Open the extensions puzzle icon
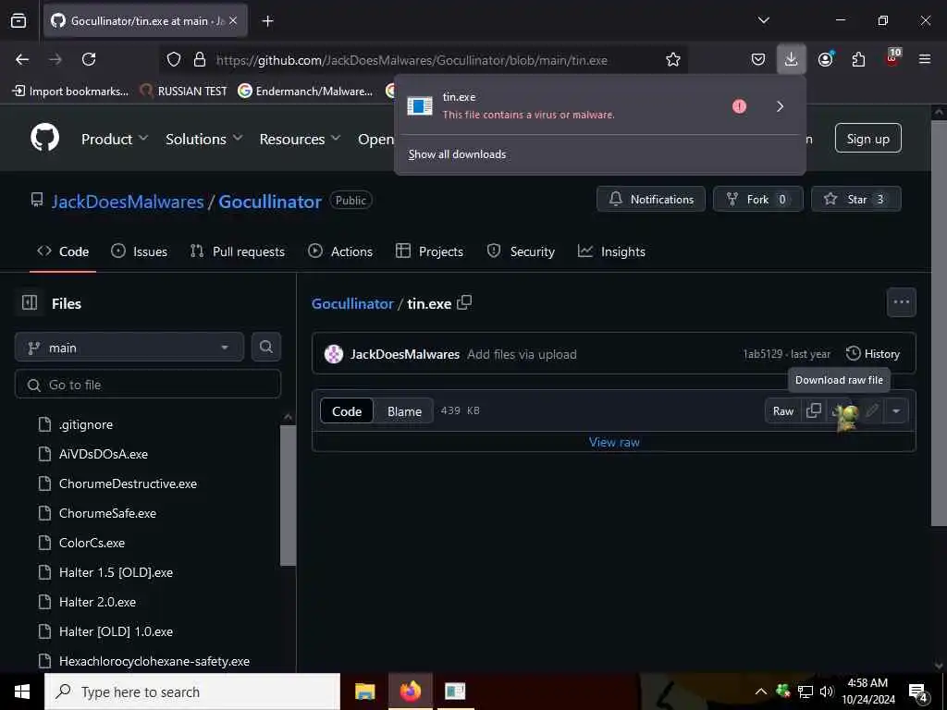The height and width of the screenshot is (710, 947). pyautogui.click(x=858, y=59)
